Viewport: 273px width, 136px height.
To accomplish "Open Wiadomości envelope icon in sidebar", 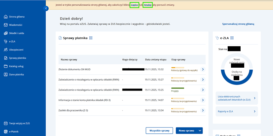I will tap(6, 25).
